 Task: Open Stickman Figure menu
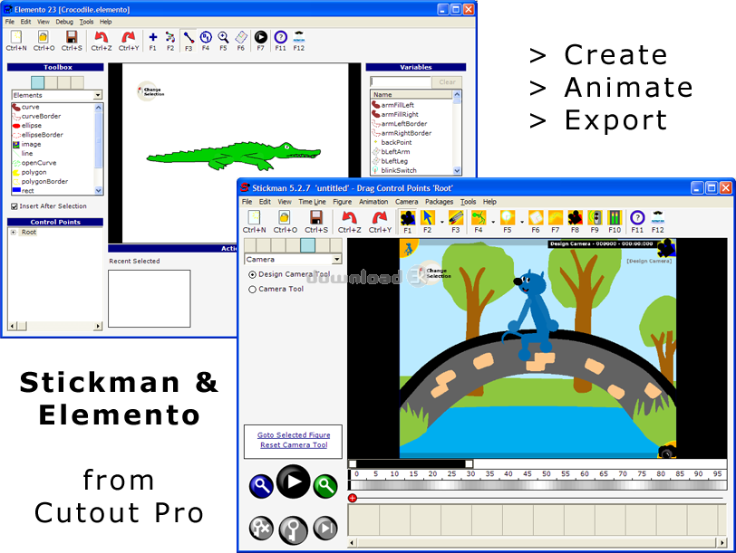click(343, 202)
